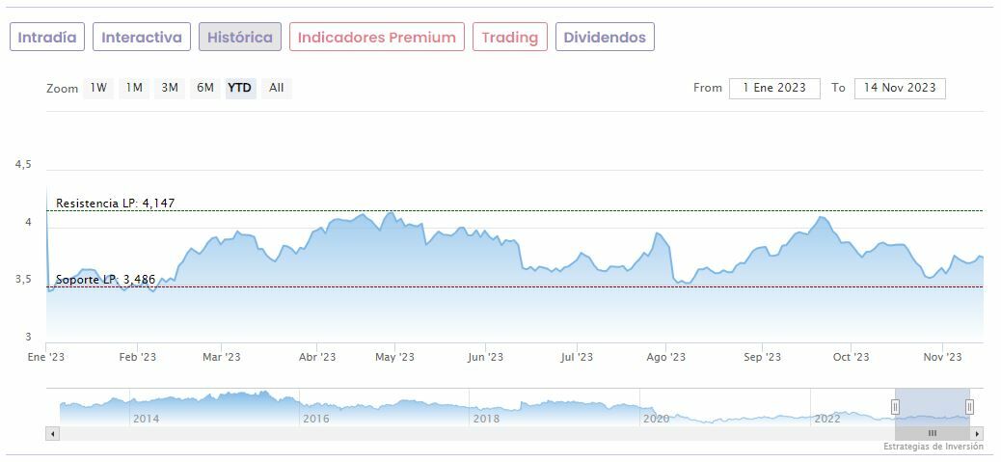Edit the To date field
Image resolution: width=1001 pixels, height=462 pixels.
click(900, 88)
